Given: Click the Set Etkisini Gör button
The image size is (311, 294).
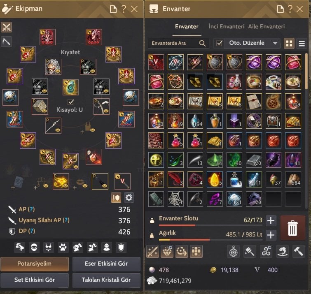Looking at the screenshot, I should (x=35, y=280).
